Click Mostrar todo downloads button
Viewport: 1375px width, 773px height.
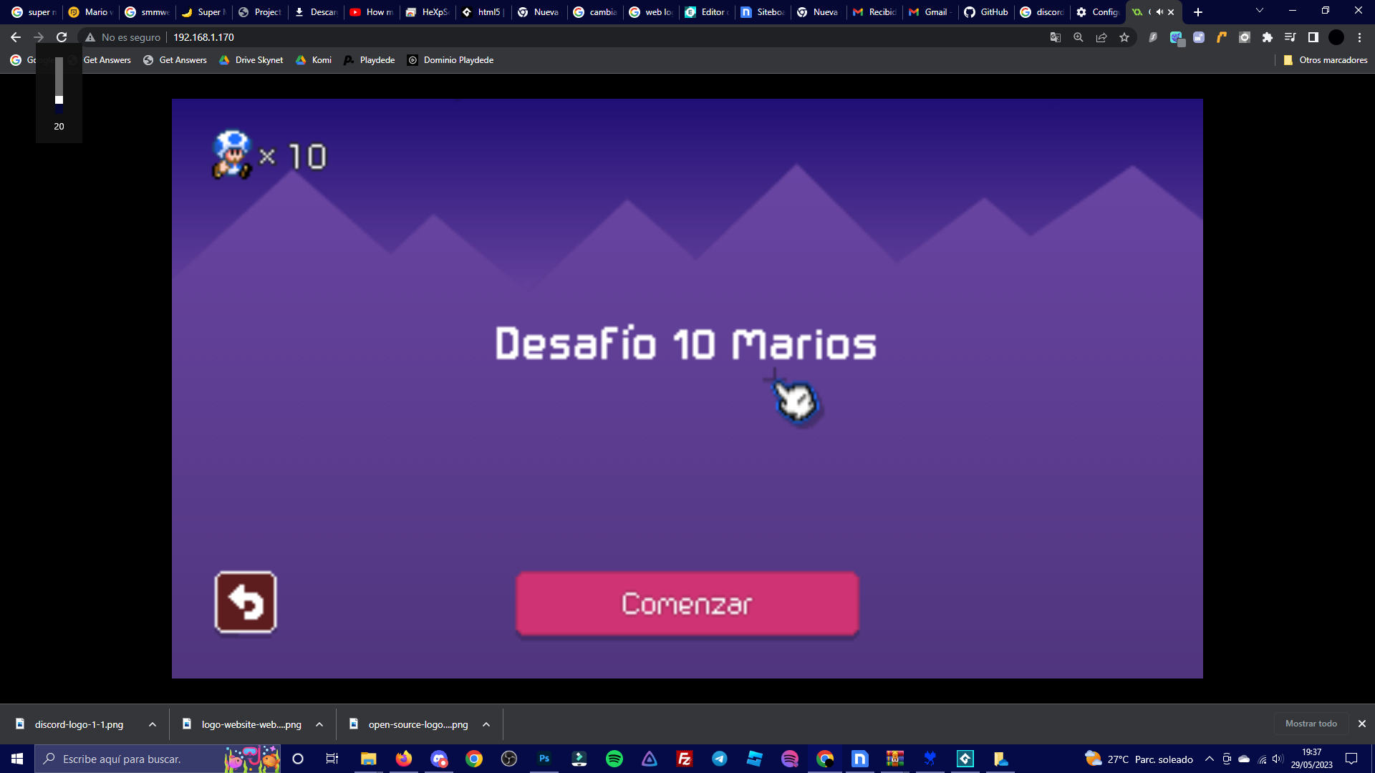click(x=1311, y=724)
